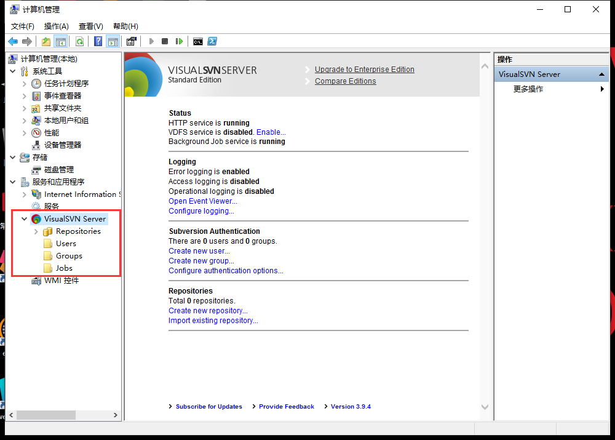Select the Local Users and Groups icon
This screenshot has height=440, width=615.
coord(36,121)
